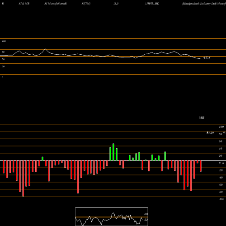
Task: Click the '(5,5' parameter text in header
Action: (x=116, y=4)
